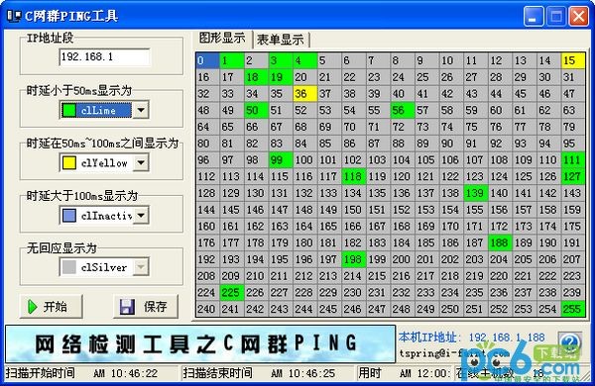The image size is (595, 386).
Task: Click the silver color swatch
Action: pos(69,267)
